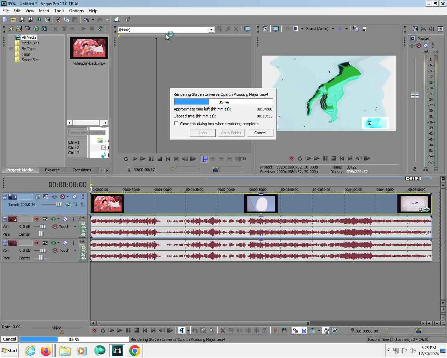Click the What's This help icon
This screenshot has width=447, height=358.
(128, 20)
